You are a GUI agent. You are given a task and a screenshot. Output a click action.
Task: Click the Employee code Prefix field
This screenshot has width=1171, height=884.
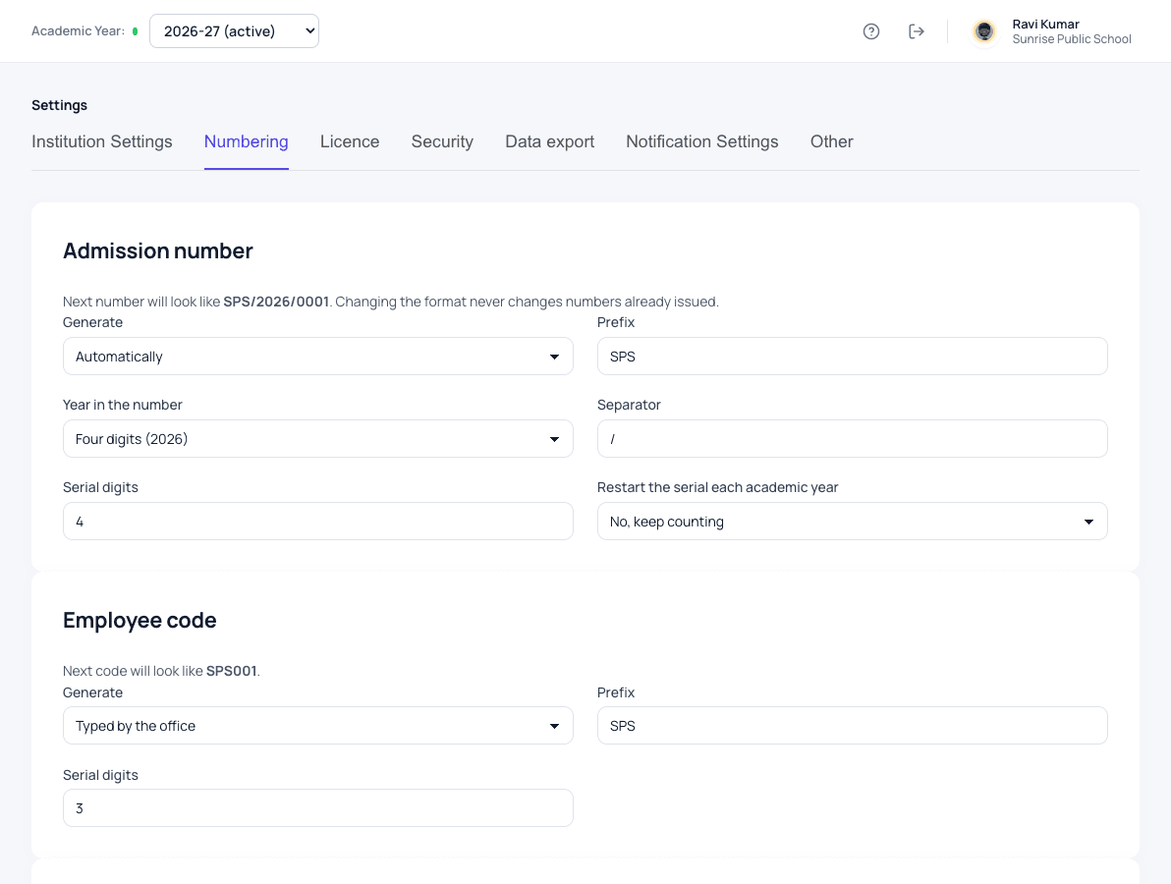[852, 726]
